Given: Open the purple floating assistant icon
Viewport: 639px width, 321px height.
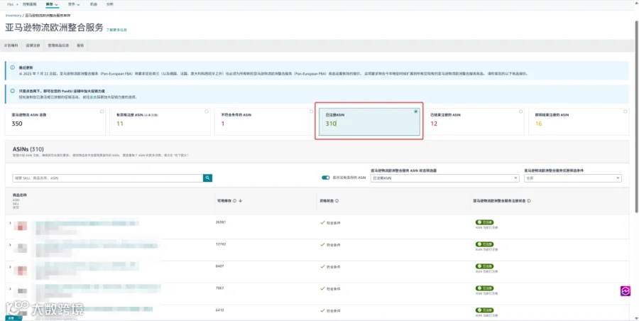Looking at the screenshot, I should pos(625,290).
